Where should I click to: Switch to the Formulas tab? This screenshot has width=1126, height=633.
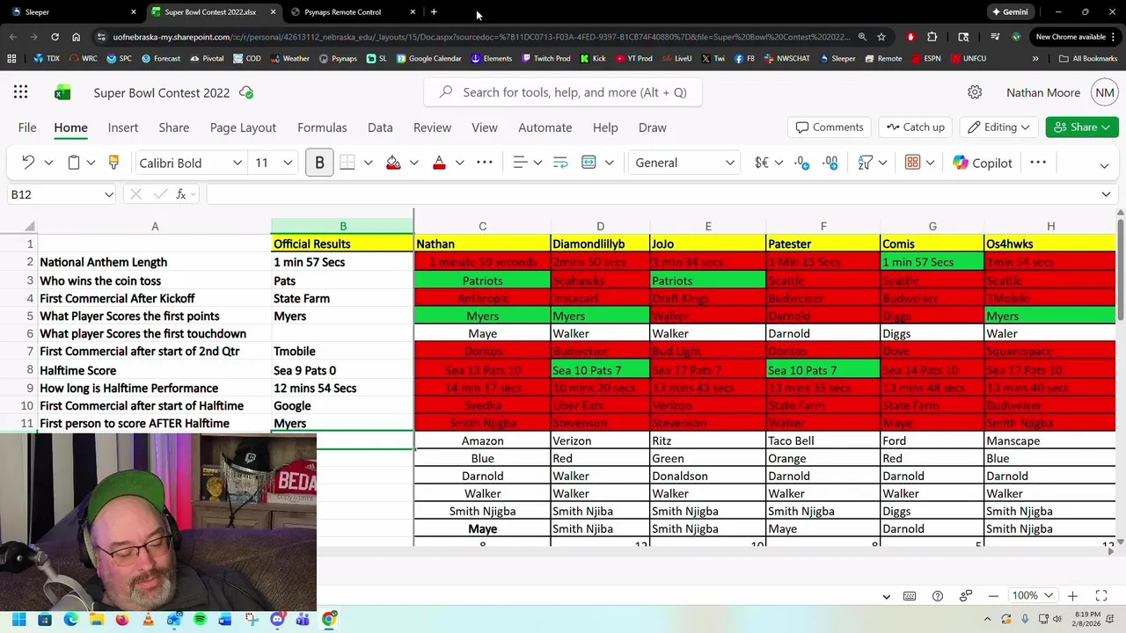(x=322, y=127)
